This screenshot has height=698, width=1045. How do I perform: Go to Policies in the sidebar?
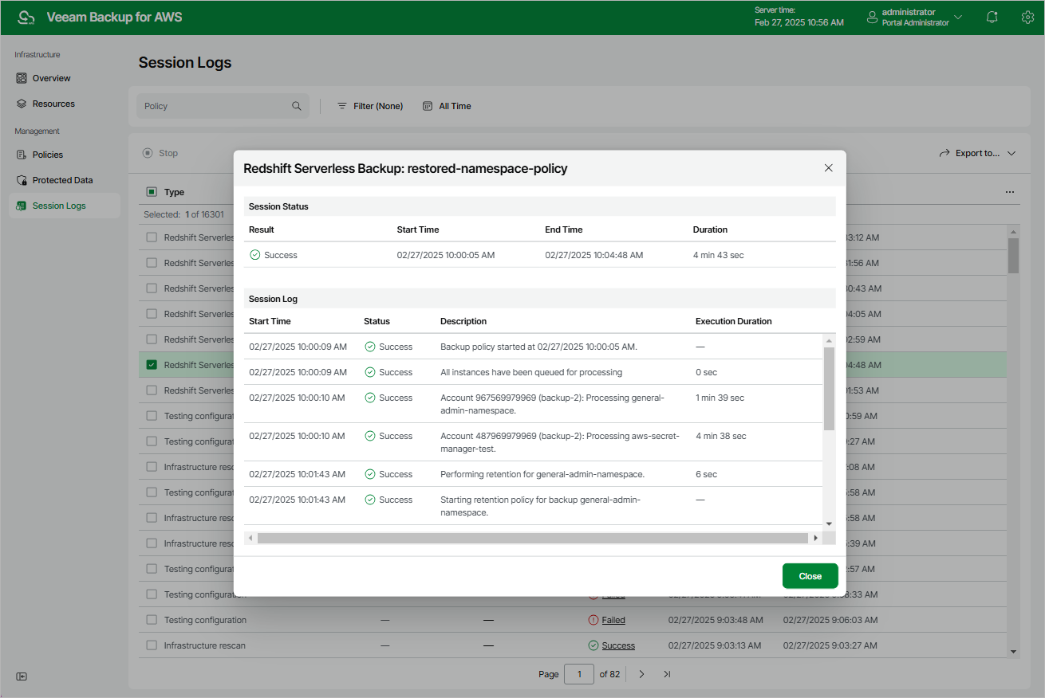(48, 155)
